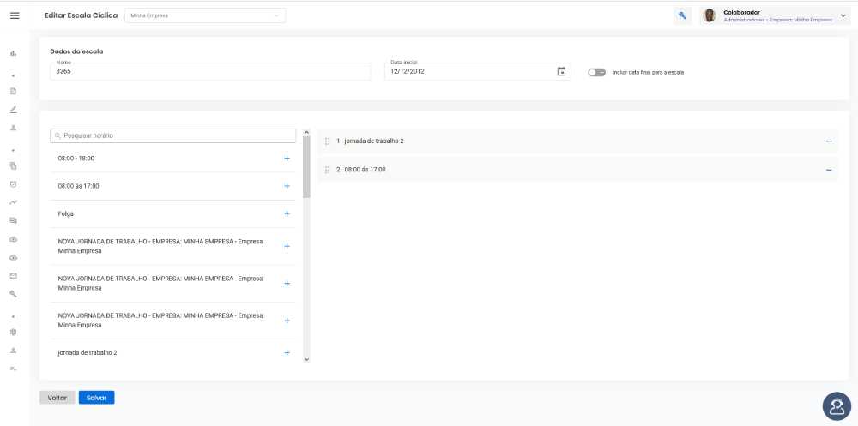Viewport: 858px width, 426px height.
Task: Open the alarm clock sidebar icon
Action: [x=14, y=184]
